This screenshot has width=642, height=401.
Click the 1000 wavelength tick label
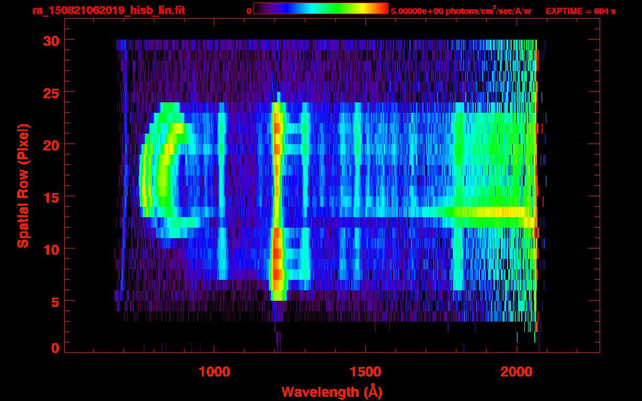(214, 372)
